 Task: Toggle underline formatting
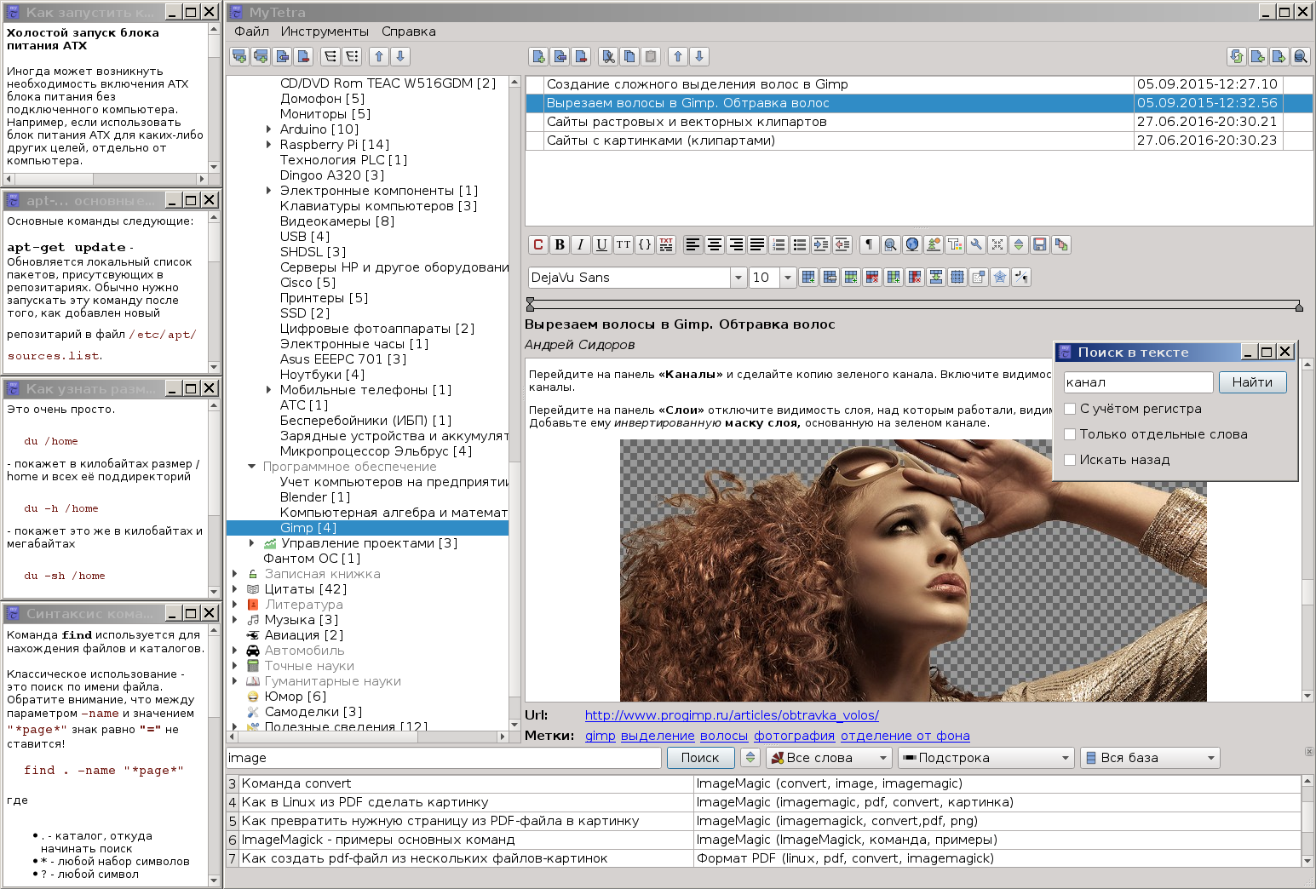pyautogui.click(x=602, y=244)
